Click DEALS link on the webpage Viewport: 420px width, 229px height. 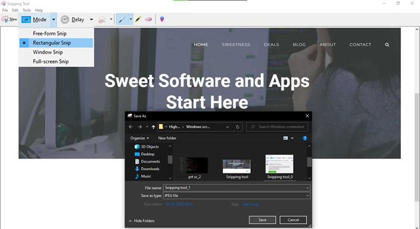click(271, 45)
